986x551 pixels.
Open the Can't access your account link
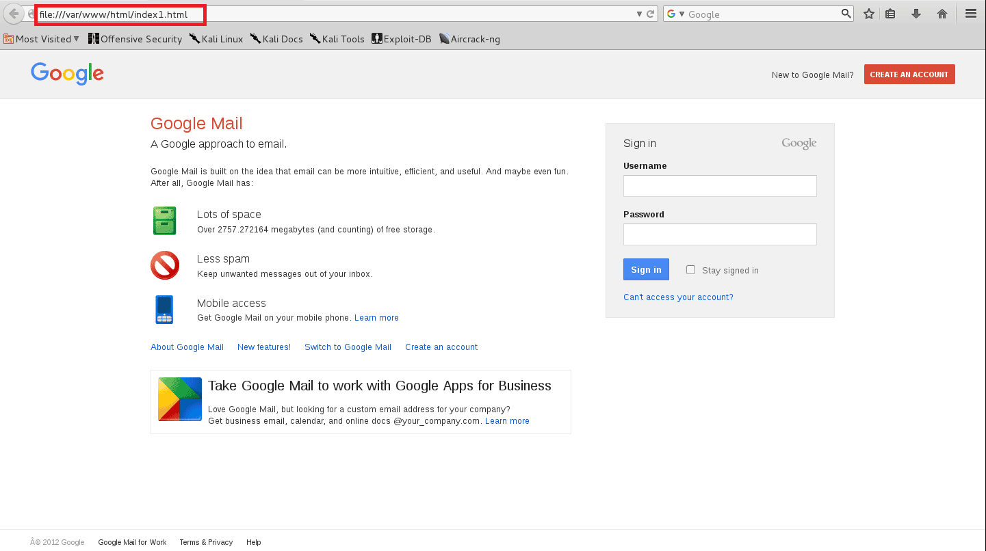point(678,297)
